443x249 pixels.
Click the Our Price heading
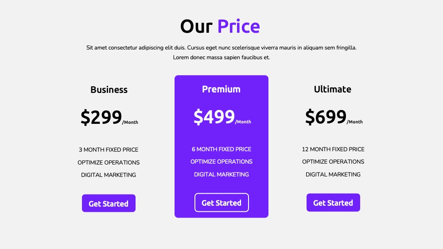click(220, 26)
